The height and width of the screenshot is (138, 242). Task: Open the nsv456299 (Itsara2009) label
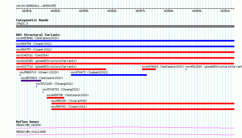click(x=69, y=101)
